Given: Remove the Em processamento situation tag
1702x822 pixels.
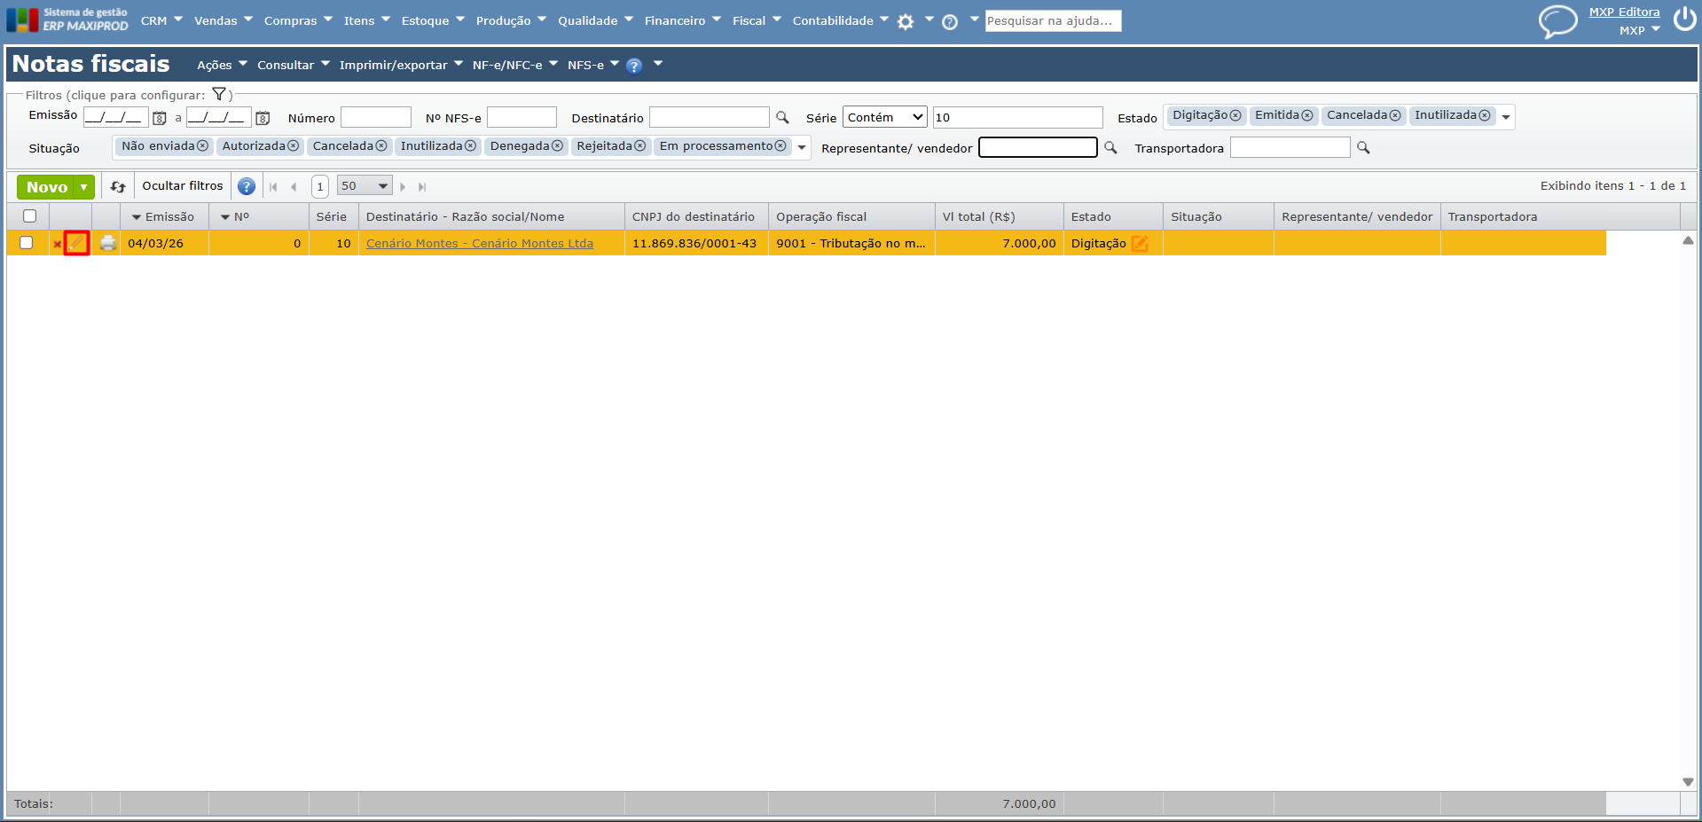Looking at the screenshot, I should [781, 146].
